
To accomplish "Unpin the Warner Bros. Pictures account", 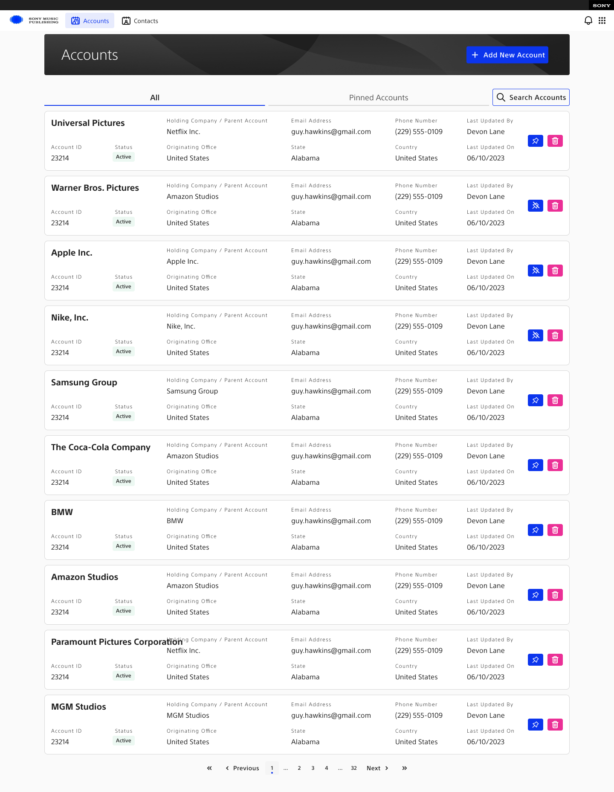I will point(536,206).
